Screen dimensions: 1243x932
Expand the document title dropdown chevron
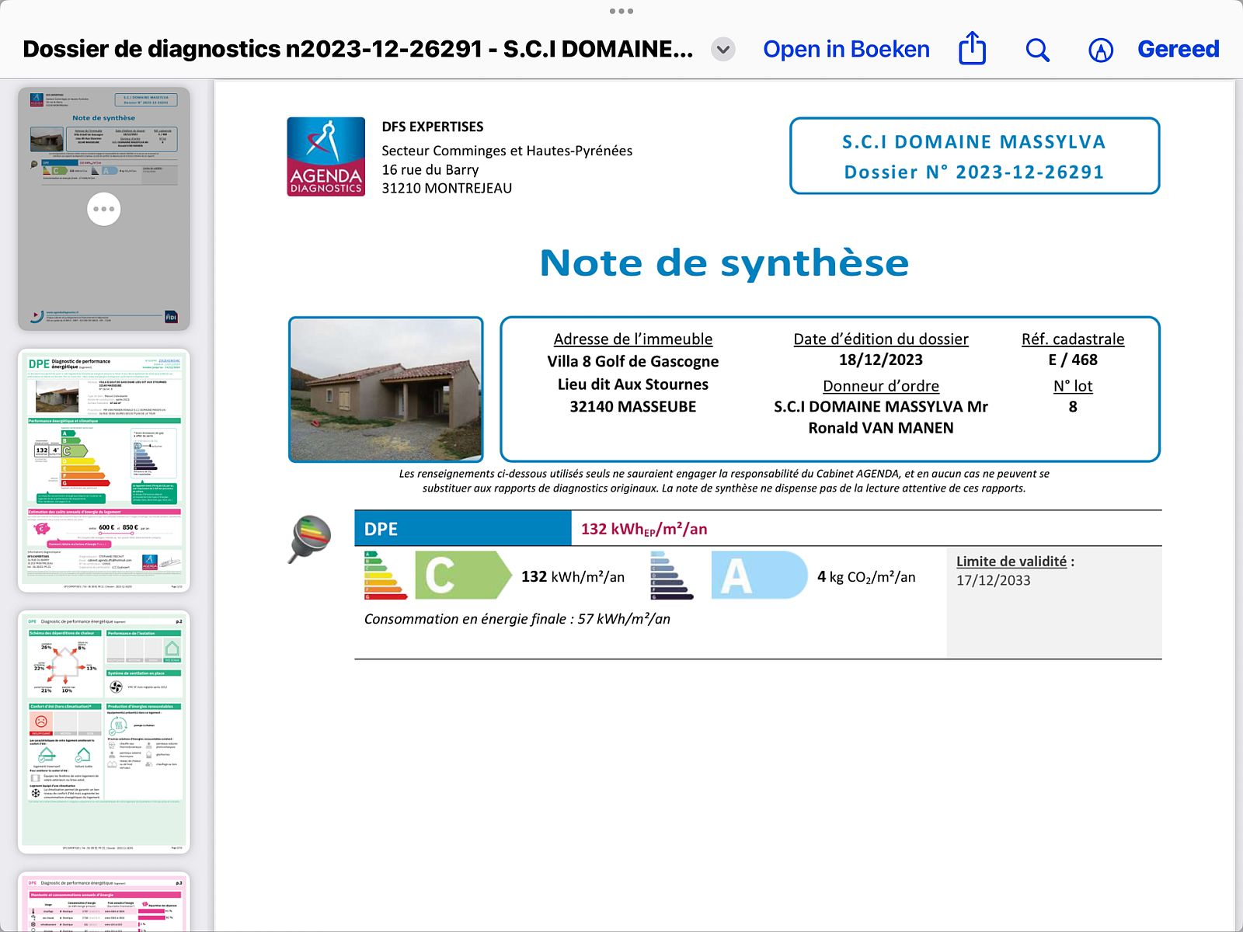click(723, 50)
